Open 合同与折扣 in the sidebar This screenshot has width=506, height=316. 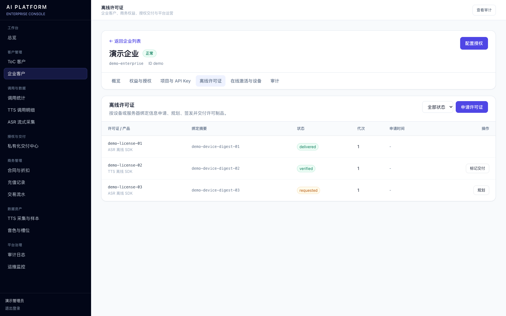pos(46,170)
